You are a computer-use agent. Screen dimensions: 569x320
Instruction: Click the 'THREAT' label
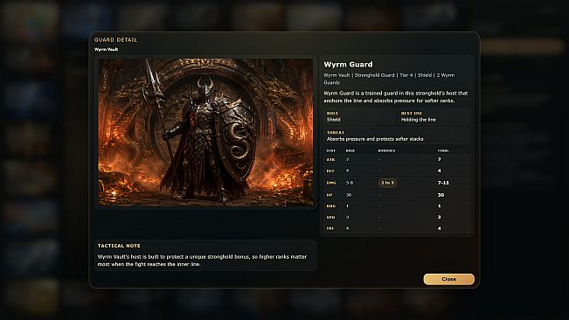point(336,132)
